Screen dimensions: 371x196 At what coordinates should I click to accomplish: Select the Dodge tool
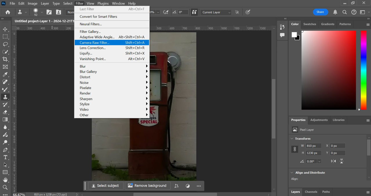pos(5,142)
